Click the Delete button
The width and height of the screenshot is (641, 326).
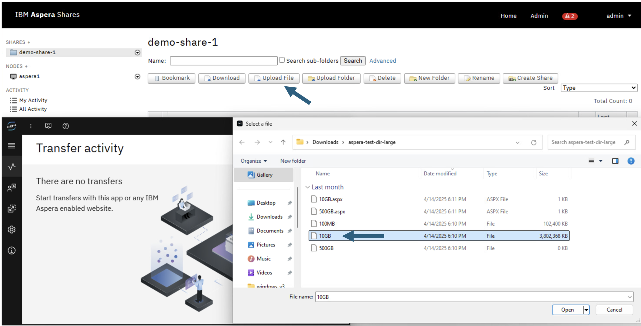click(x=382, y=78)
